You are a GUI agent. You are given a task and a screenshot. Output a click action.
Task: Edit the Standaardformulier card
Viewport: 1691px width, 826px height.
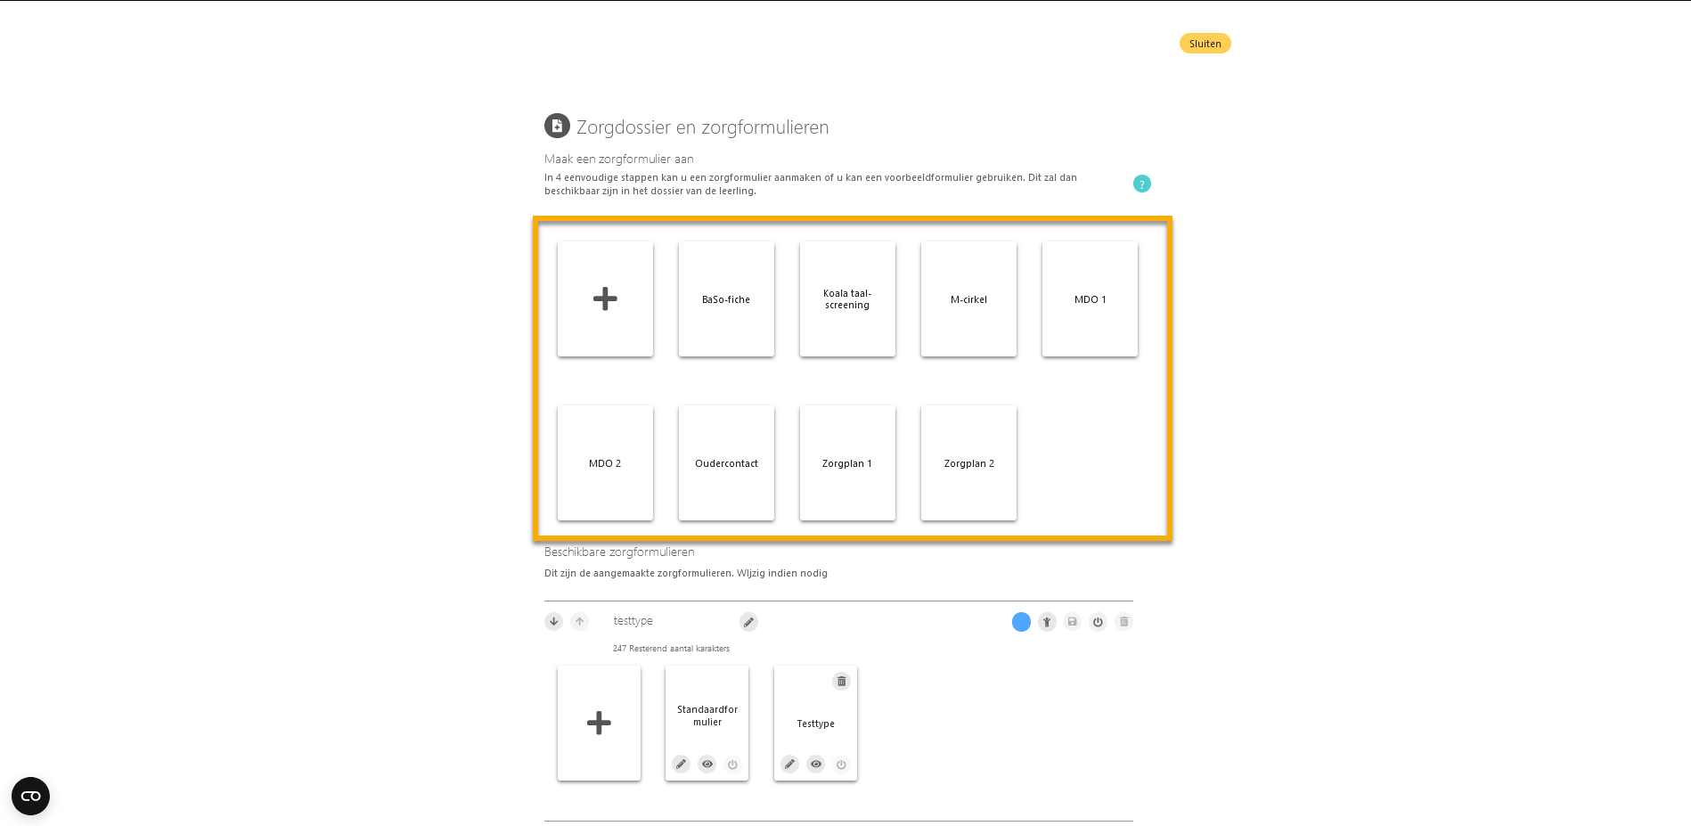pos(681,764)
